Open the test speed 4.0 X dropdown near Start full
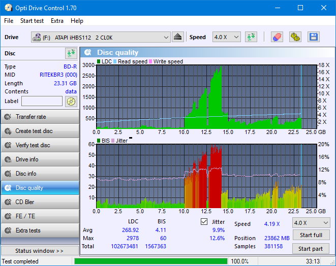336x266 pixels. pos(311,223)
